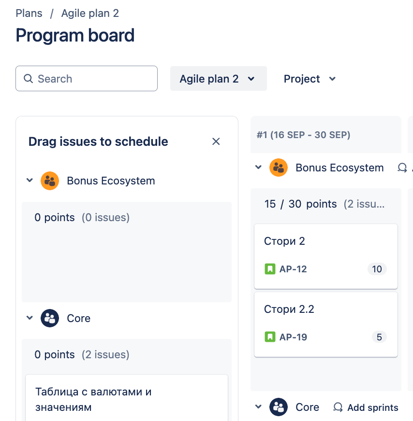Click the Bonus Ecosystem team avatar in sidebar
This screenshot has width=413, height=421.
click(50, 181)
